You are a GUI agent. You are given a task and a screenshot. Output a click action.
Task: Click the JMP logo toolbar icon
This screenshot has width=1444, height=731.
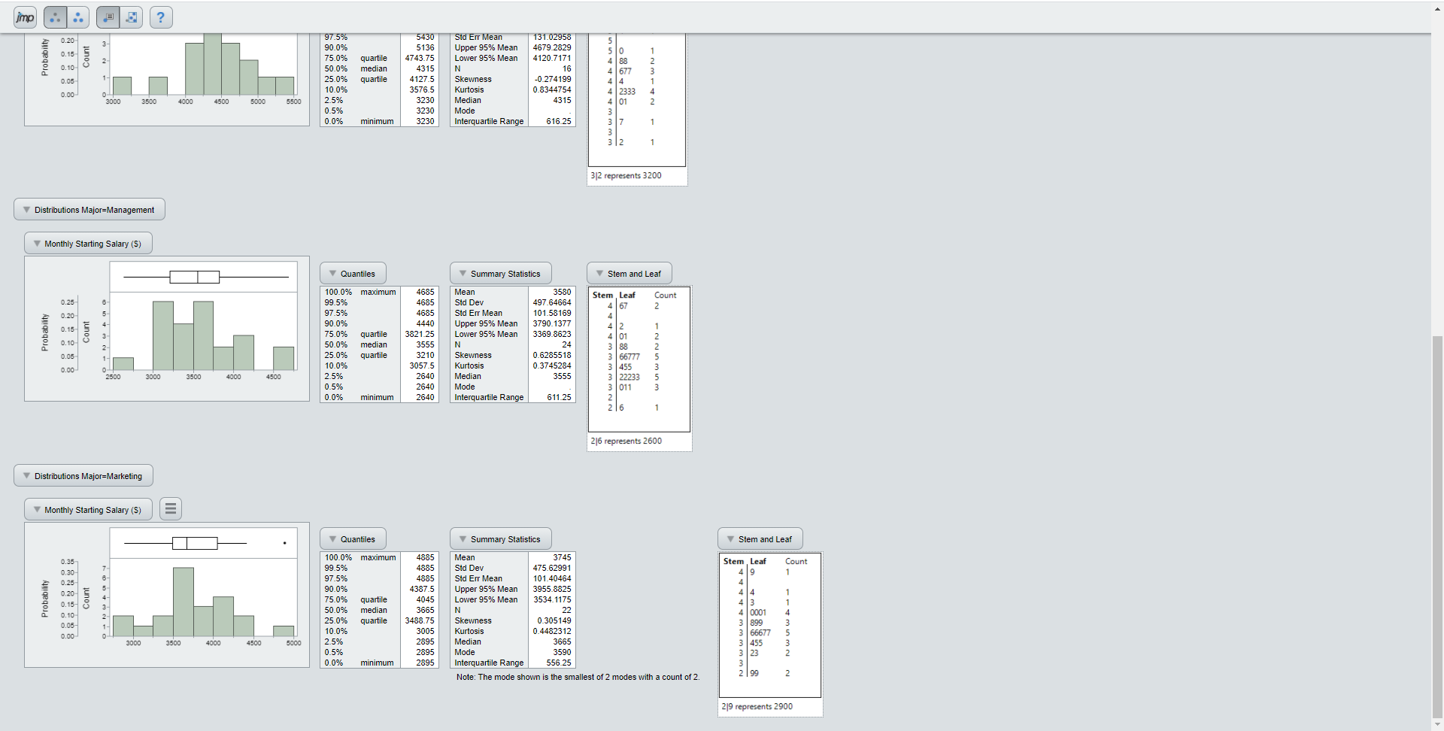click(x=23, y=17)
